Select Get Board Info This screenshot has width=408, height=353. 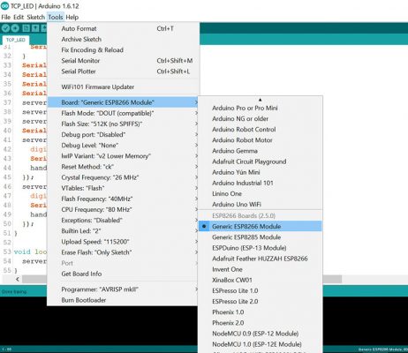[123, 274]
